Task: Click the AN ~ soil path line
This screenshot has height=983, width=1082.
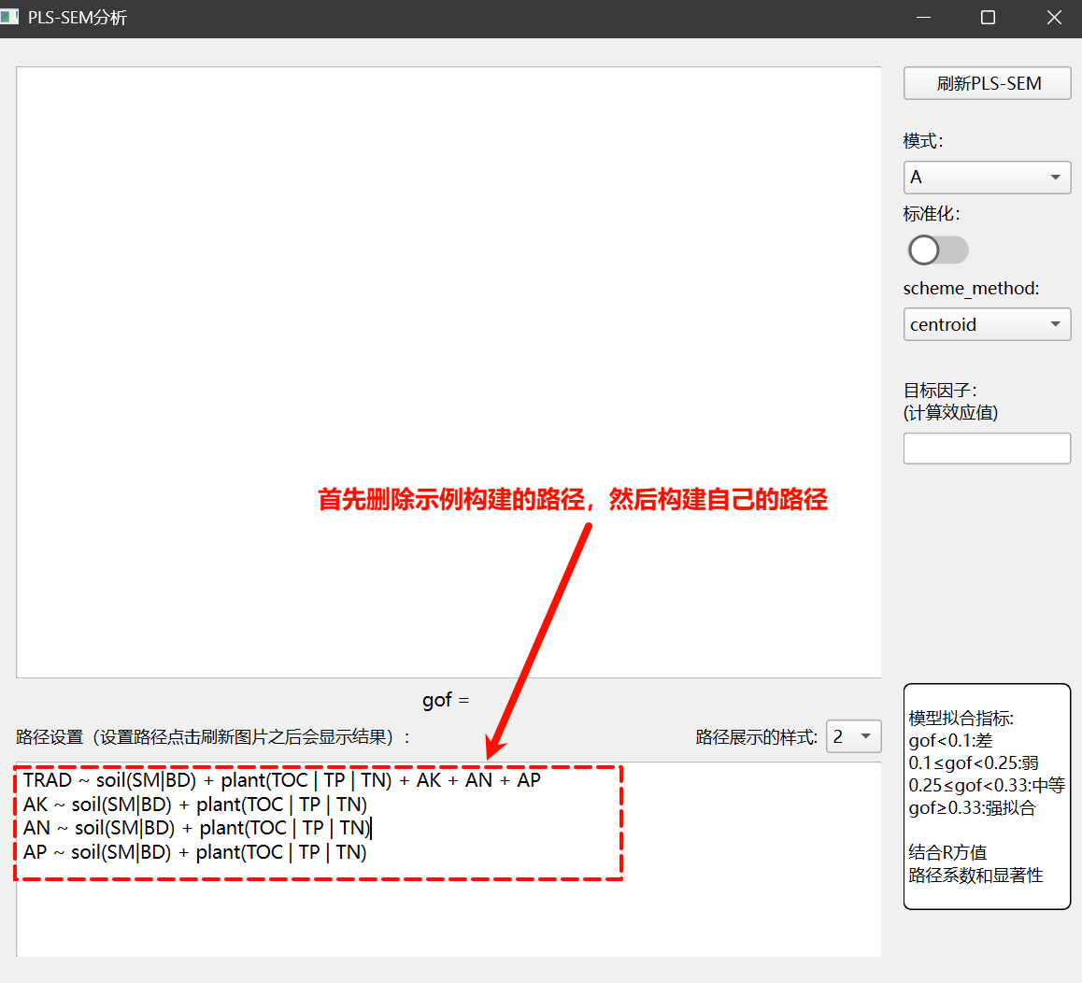Action: (196, 828)
